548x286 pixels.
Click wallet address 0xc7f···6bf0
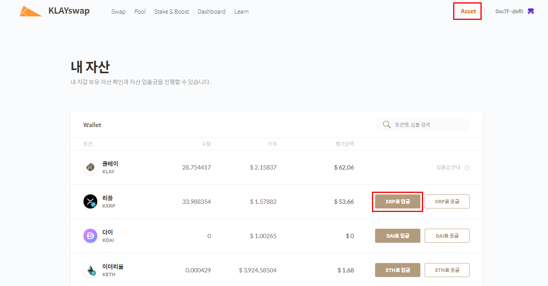pos(509,11)
